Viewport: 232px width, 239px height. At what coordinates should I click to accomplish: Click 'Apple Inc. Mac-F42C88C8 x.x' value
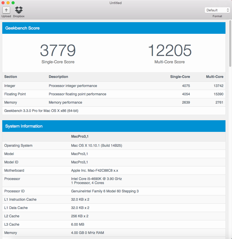pyautogui.click(x=95, y=171)
